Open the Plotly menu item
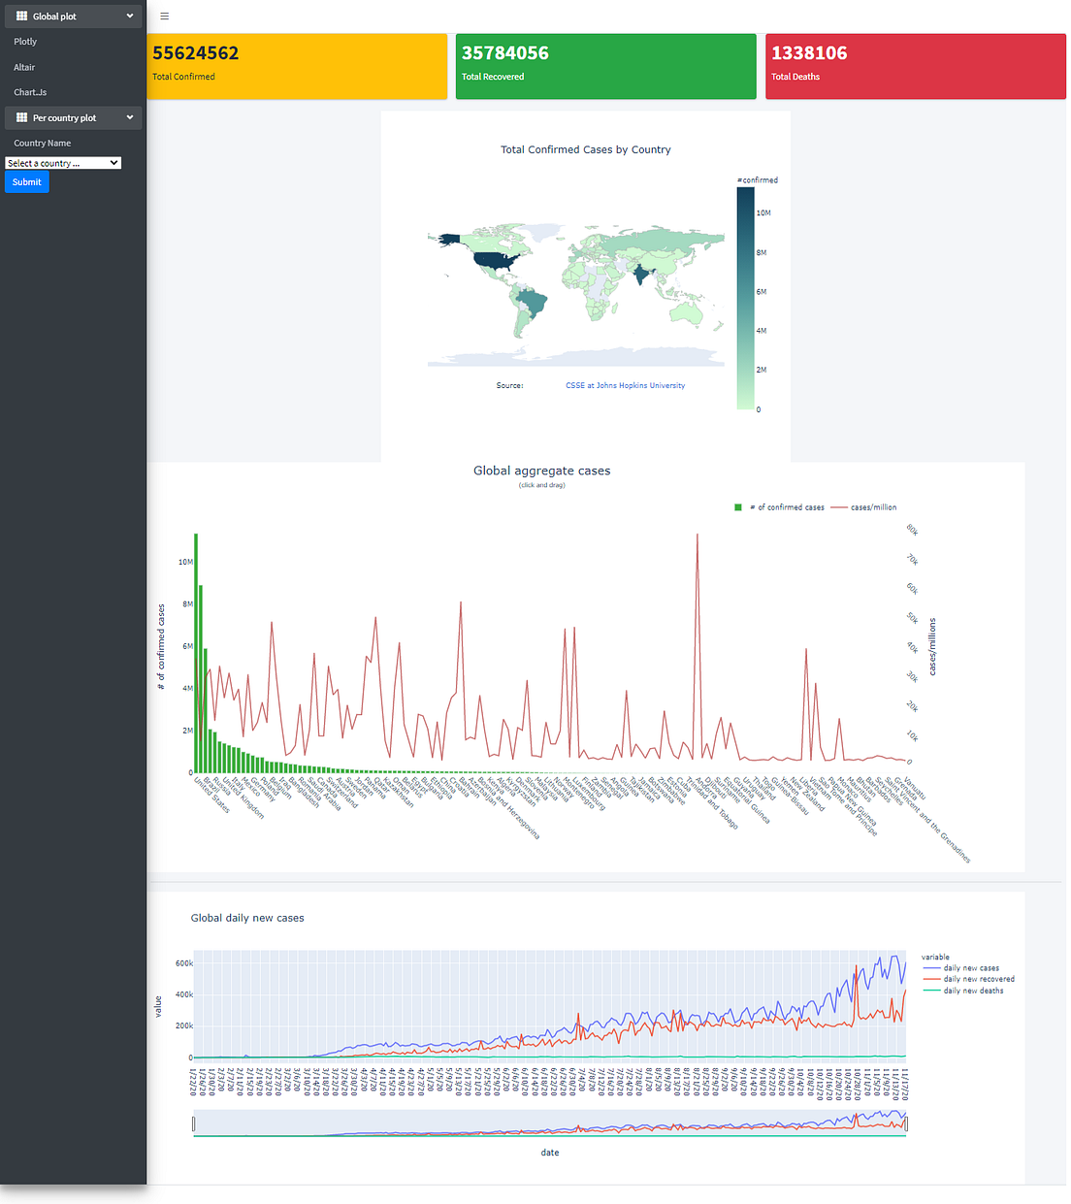1071x1204 pixels. [x=25, y=42]
